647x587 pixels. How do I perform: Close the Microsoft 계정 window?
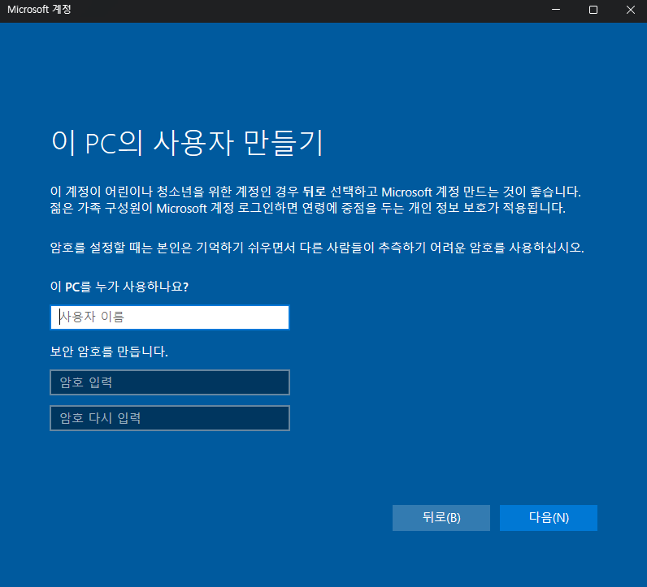630,10
